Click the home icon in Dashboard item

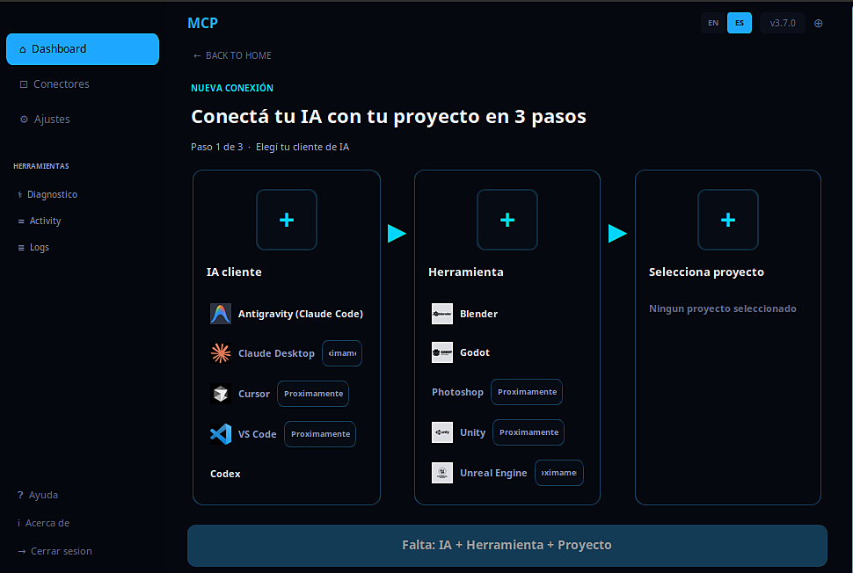tap(22, 49)
